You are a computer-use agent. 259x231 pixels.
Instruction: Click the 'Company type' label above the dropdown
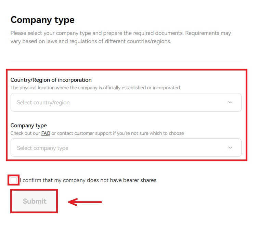[29, 125]
